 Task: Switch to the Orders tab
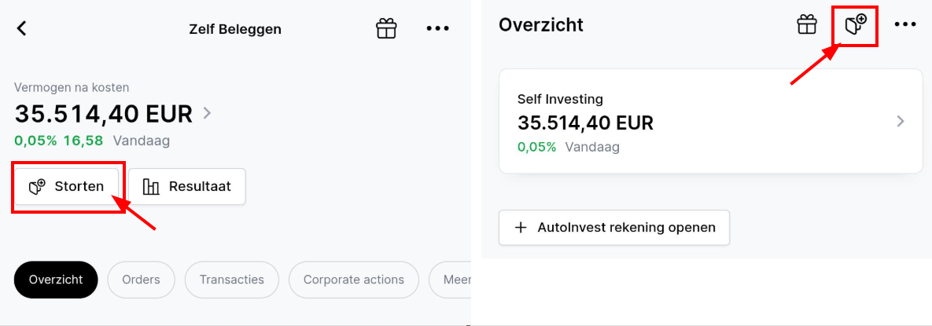tap(142, 280)
